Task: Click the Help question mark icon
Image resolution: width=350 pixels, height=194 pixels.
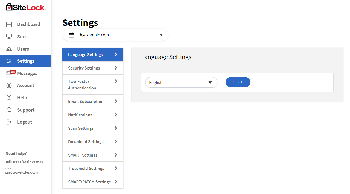Action: pyautogui.click(x=9, y=98)
